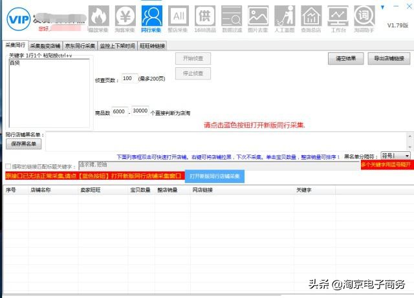Image resolution: width=414 pixels, height=298 pixels.
Task: Switch to the 旺旺转链接 tab
Action: 153,46
